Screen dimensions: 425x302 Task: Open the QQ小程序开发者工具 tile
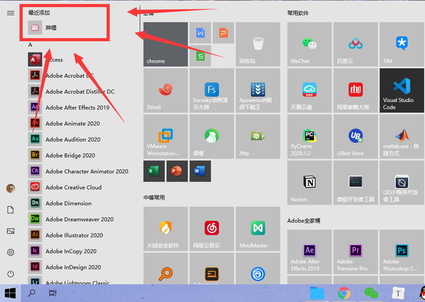point(402,183)
